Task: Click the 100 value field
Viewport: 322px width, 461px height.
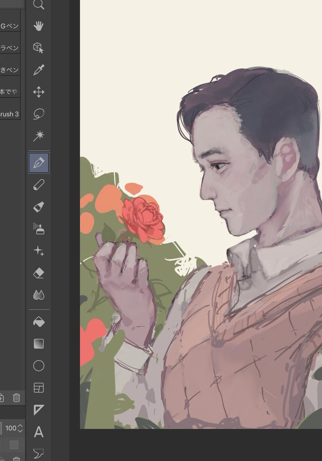Action: tap(11, 428)
